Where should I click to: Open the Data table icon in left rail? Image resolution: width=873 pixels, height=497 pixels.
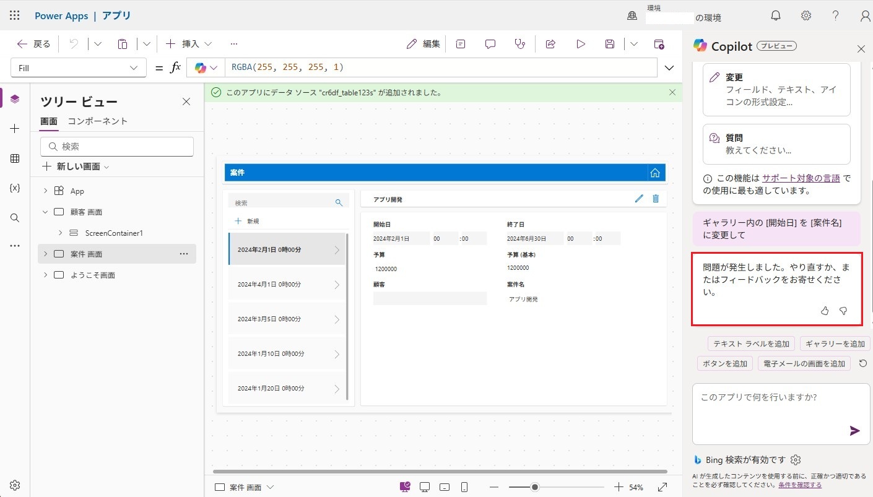15,158
